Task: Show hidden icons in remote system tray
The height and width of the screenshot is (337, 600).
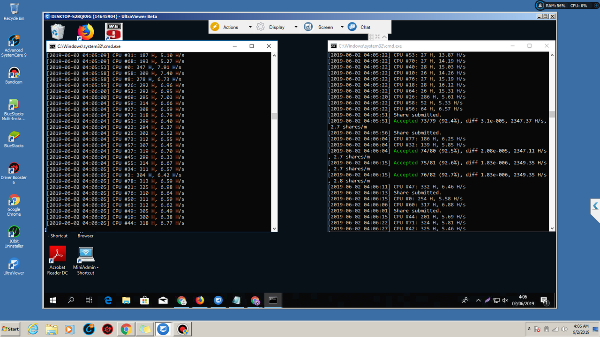Action: pyautogui.click(x=479, y=300)
